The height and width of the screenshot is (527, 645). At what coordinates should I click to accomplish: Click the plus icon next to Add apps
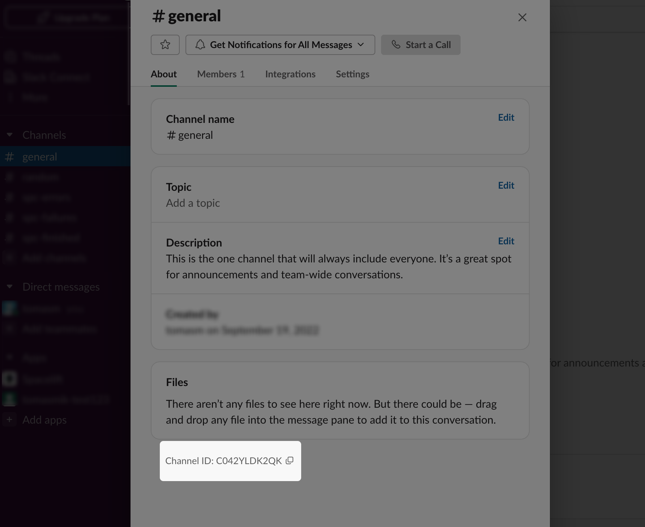coord(9,420)
